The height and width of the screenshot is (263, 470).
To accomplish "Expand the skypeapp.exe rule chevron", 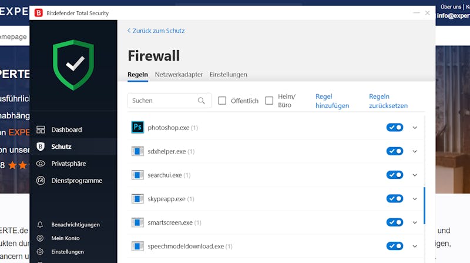I will coord(415,199).
